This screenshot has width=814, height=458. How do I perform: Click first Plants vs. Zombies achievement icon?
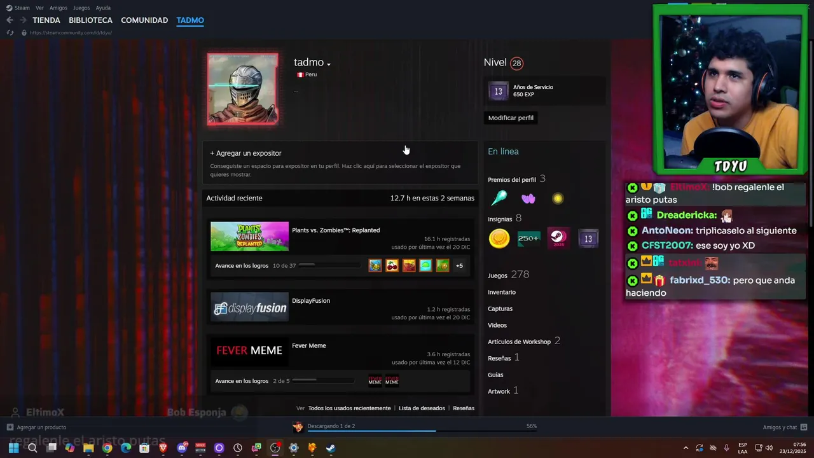pyautogui.click(x=375, y=265)
